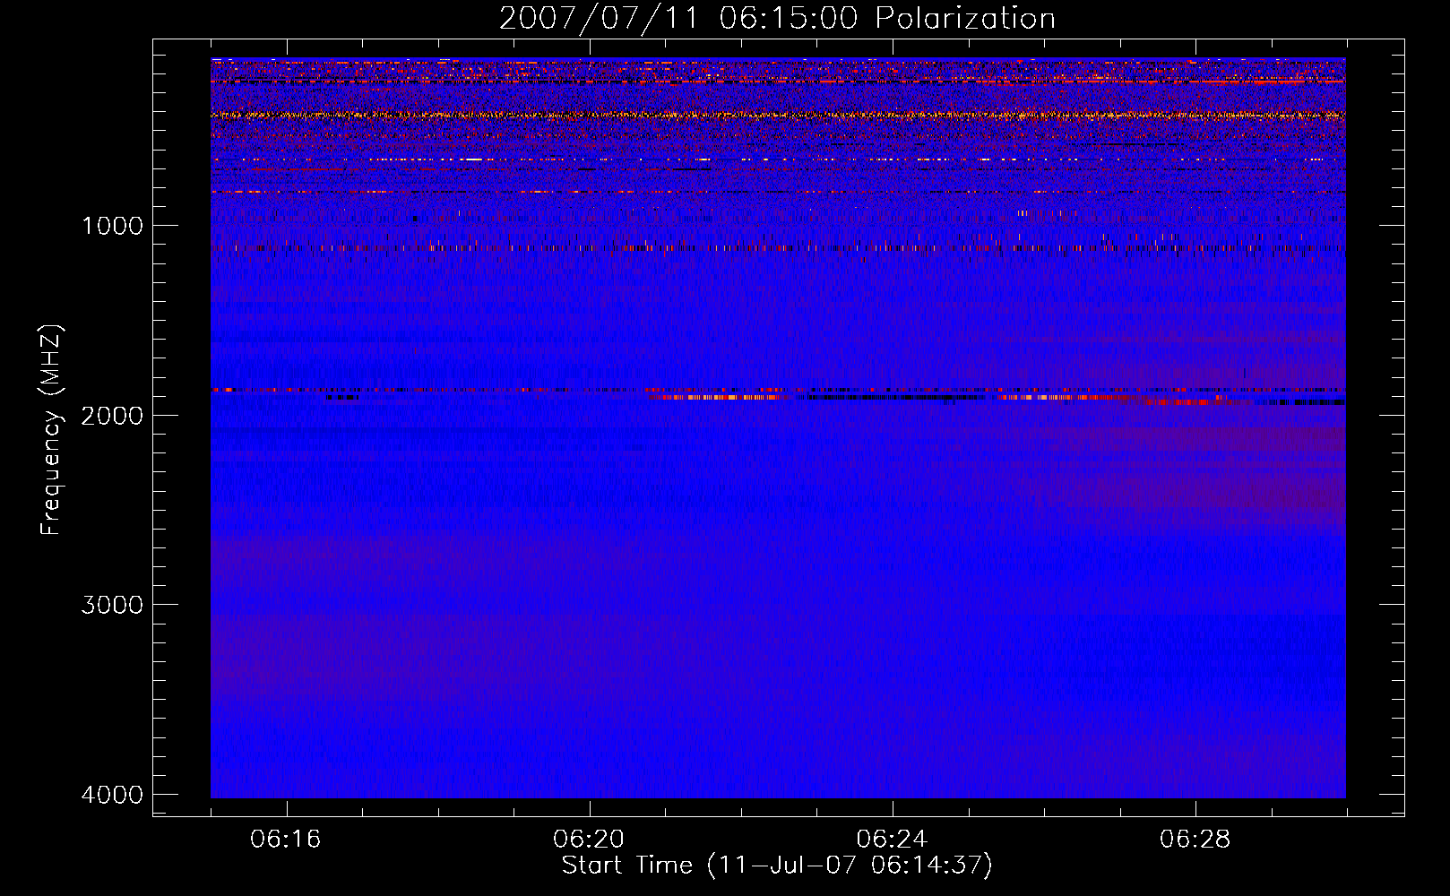Screen dimensions: 1450x896
Task: Click the 06:20 time tick label
Action: [x=589, y=840]
